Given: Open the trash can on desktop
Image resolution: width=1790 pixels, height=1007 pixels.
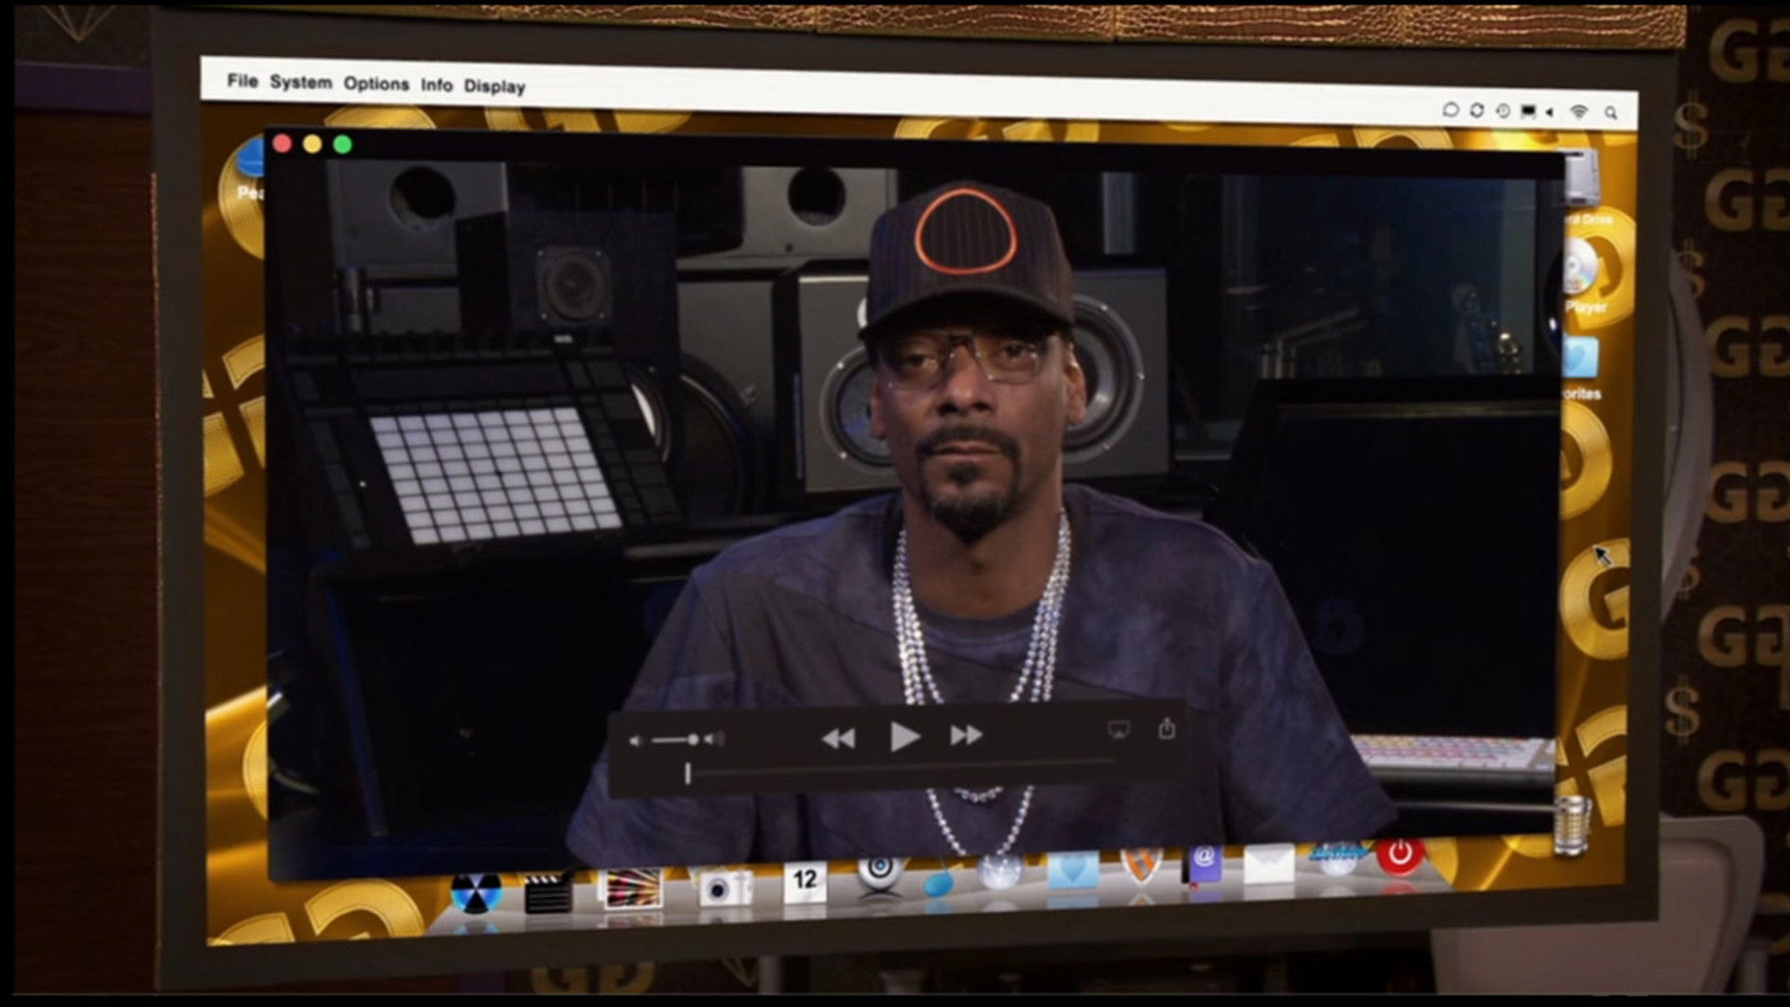Looking at the screenshot, I should [1573, 825].
